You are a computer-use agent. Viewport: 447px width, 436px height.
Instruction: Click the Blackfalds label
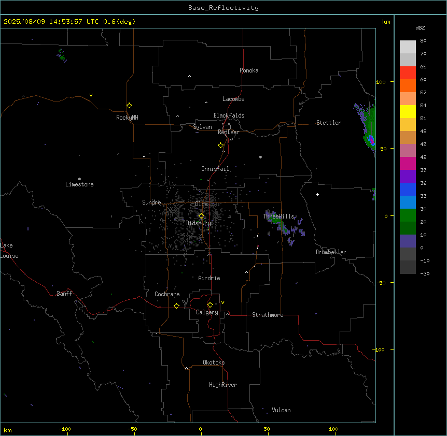[x=229, y=115]
